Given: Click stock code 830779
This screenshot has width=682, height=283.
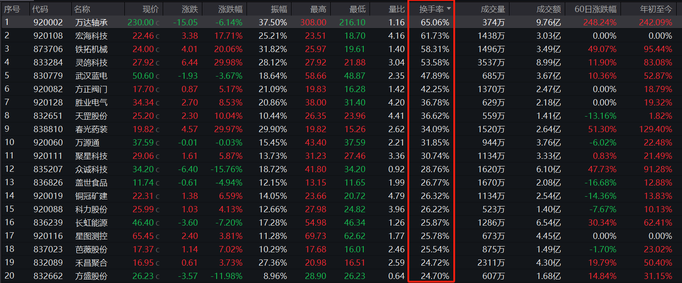Looking at the screenshot, I should [x=48, y=76].
